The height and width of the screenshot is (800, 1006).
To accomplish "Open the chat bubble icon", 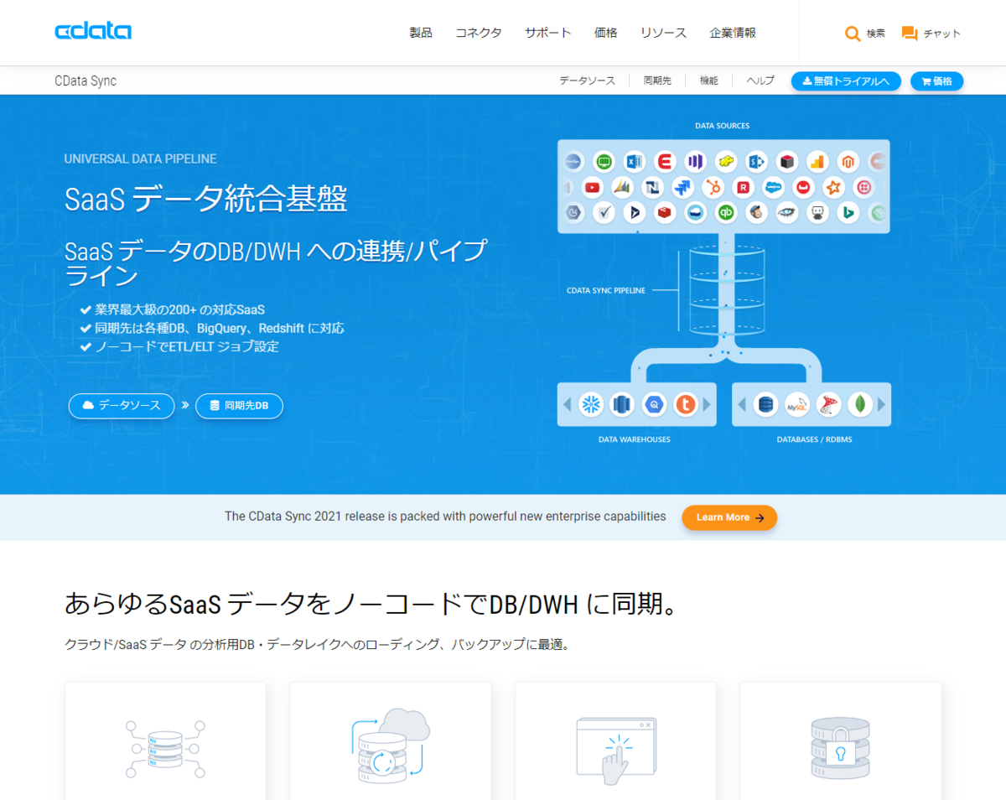I will 909,34.
